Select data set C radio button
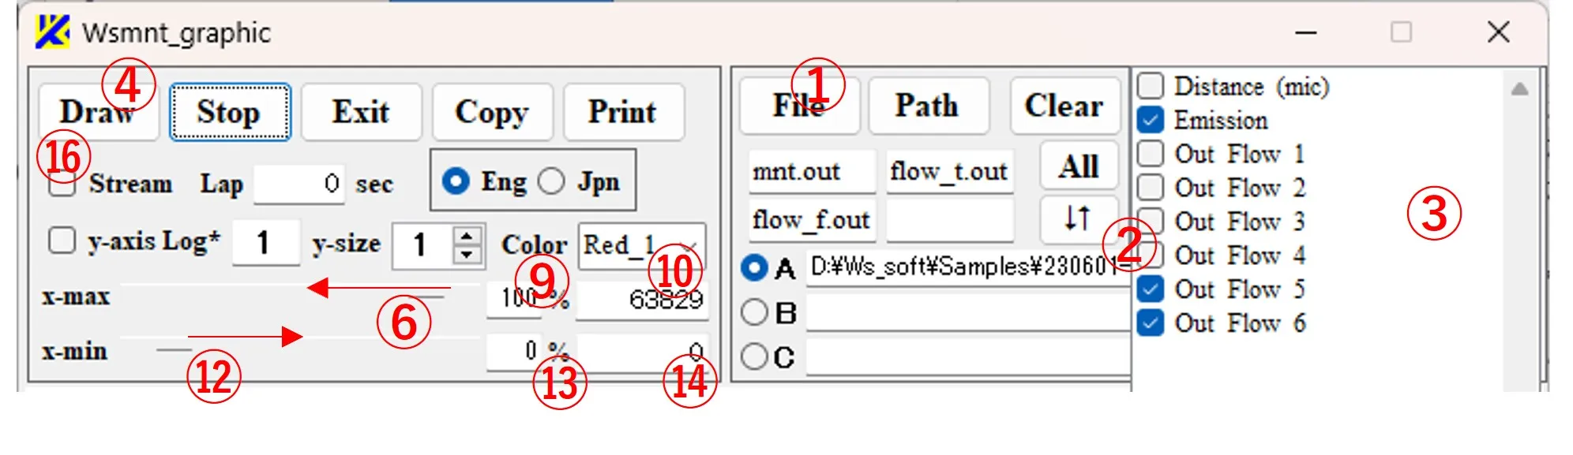Viewport: 1573px width, 455px height. [754, 356]
